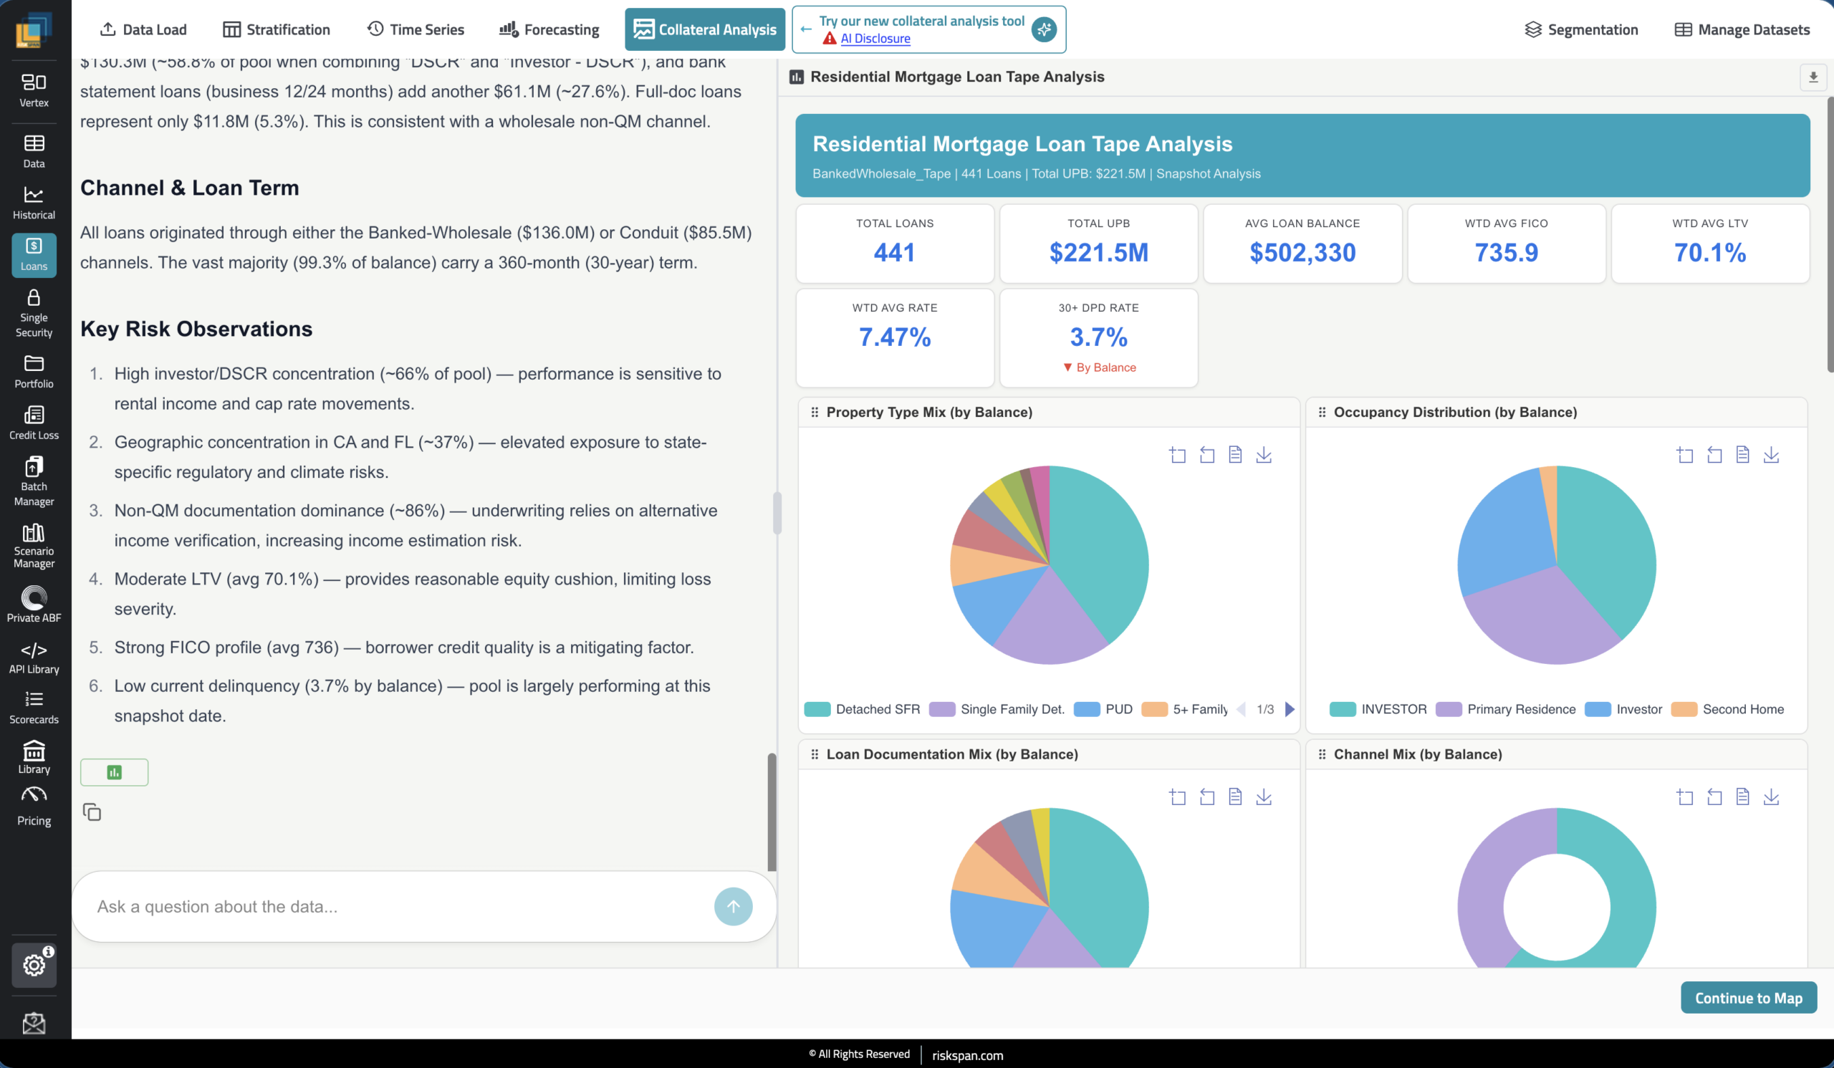Open the Portfolio sidebar icon
Viewport: 1834px width, 1068px height.
pos(34,372)
